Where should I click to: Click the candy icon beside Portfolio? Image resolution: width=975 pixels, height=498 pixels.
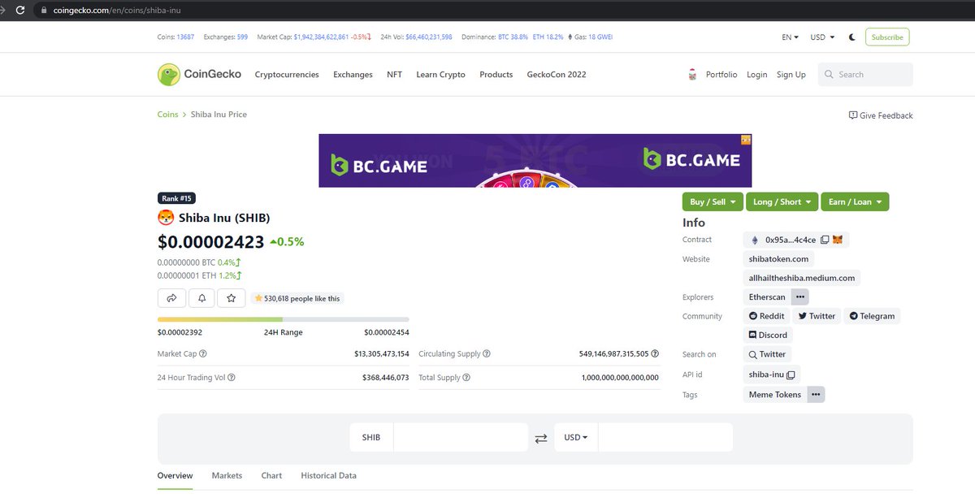point(691,75)
